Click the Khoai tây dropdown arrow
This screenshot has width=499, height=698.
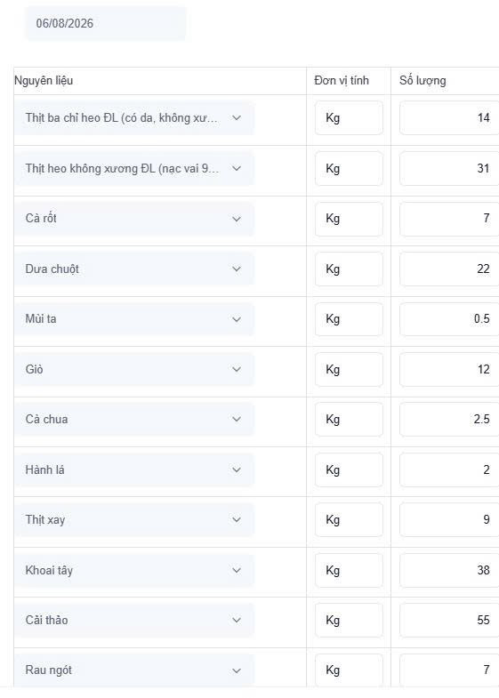click(237, 570)
